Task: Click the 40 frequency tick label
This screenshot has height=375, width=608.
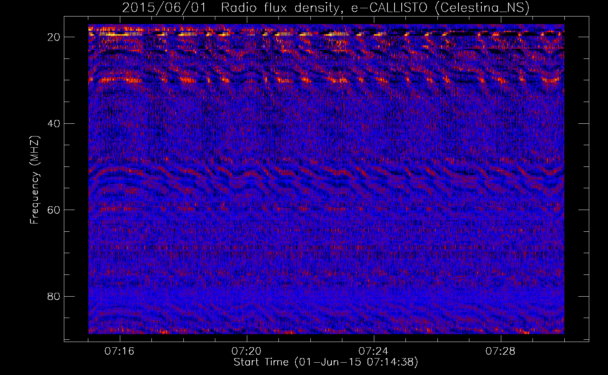Action: (54, 123)
